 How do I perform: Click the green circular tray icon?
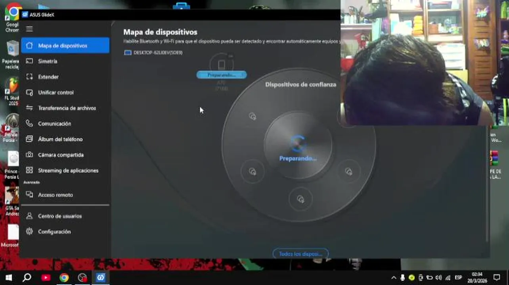click(412, 278)
